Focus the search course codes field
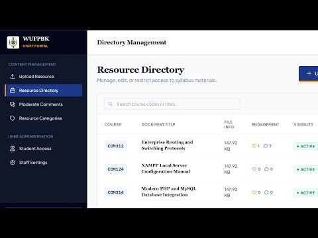The image size is (318, 238). (172, 104)
